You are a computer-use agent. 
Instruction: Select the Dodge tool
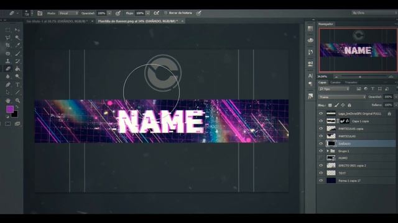click(x=17, y=77)
